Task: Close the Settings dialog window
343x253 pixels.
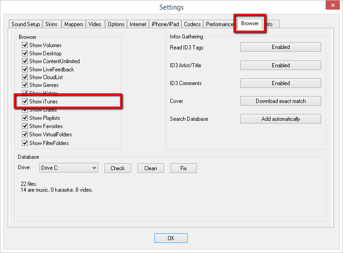Action: pyautogui.click(x=332, y=6)
